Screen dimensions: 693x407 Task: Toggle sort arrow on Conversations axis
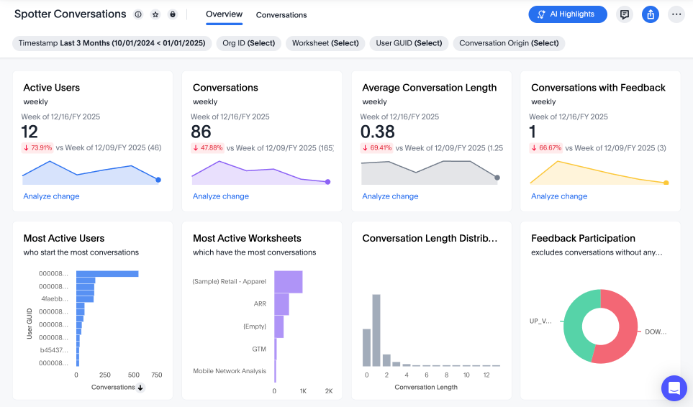pos(140,388)
